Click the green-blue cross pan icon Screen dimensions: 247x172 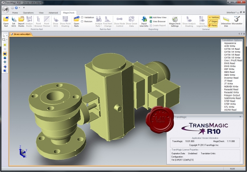point(5,62)
